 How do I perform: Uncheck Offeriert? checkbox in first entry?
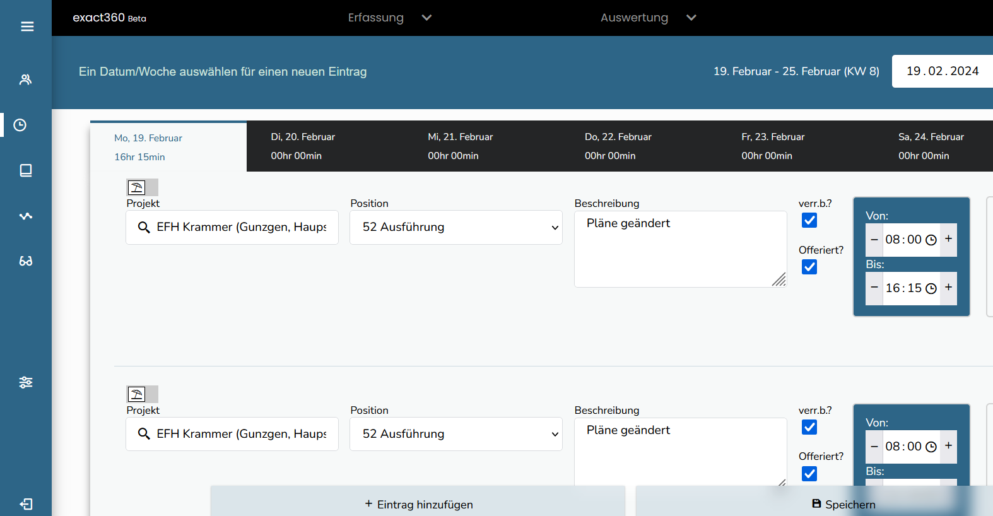(809, 267)
